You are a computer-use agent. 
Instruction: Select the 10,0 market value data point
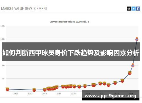[x=137, y=39]
